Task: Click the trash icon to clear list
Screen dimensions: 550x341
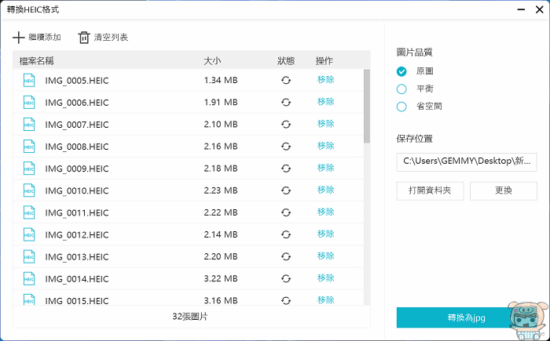Action: [x=84, y=38]
